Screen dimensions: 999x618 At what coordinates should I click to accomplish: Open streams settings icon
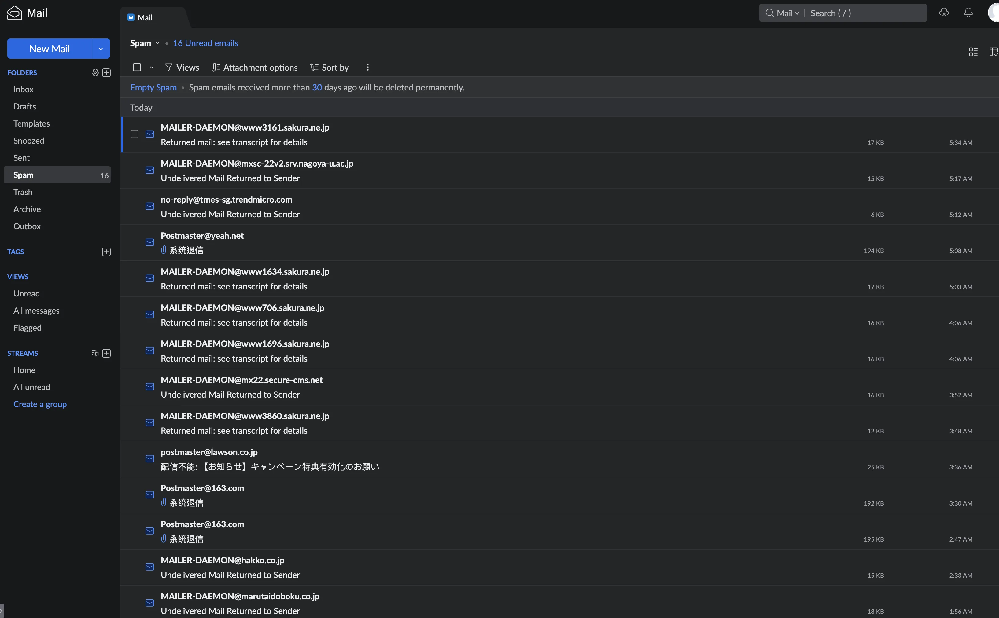pos(95,353)
